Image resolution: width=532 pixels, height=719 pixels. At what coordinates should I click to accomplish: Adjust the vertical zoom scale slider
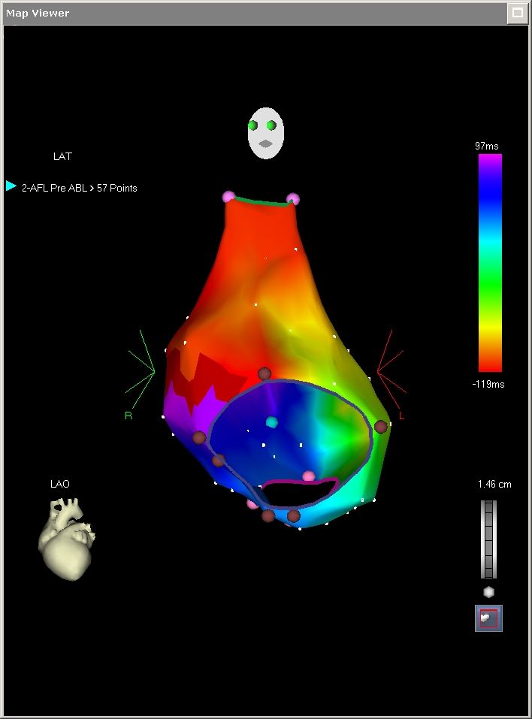pyautogui.click(x=489, y=539)
